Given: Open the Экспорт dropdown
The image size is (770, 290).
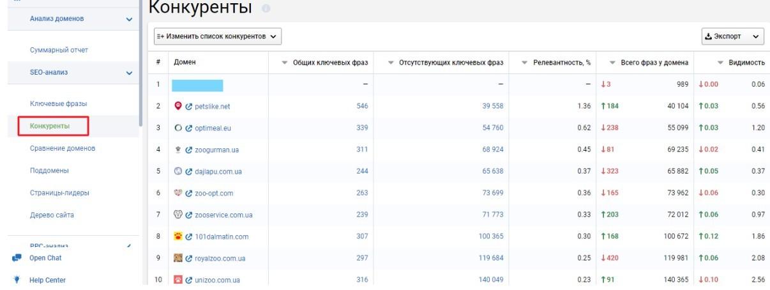Looking at the screenshot, I should click(732, 36).
